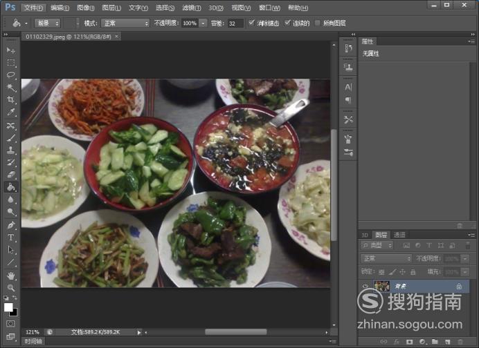This screenshot has width=479, height=348.
Task: Click the background color swatch
Action: click(x=15, y=313)
